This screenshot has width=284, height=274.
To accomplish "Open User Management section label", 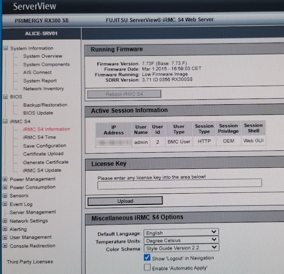I will [31, 237].
